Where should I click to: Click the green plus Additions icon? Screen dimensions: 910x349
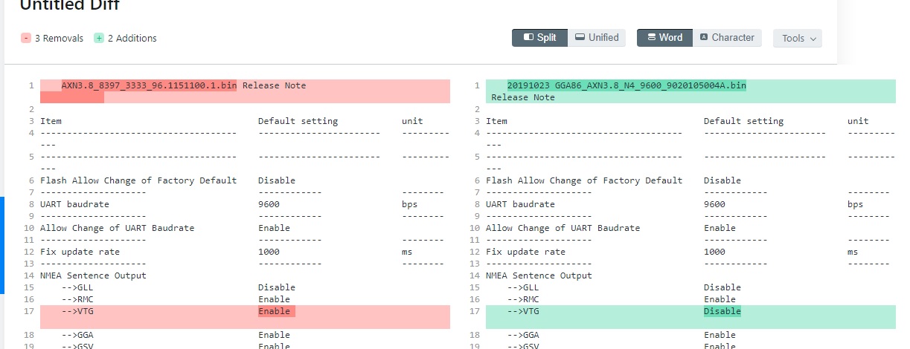point(99,39)
